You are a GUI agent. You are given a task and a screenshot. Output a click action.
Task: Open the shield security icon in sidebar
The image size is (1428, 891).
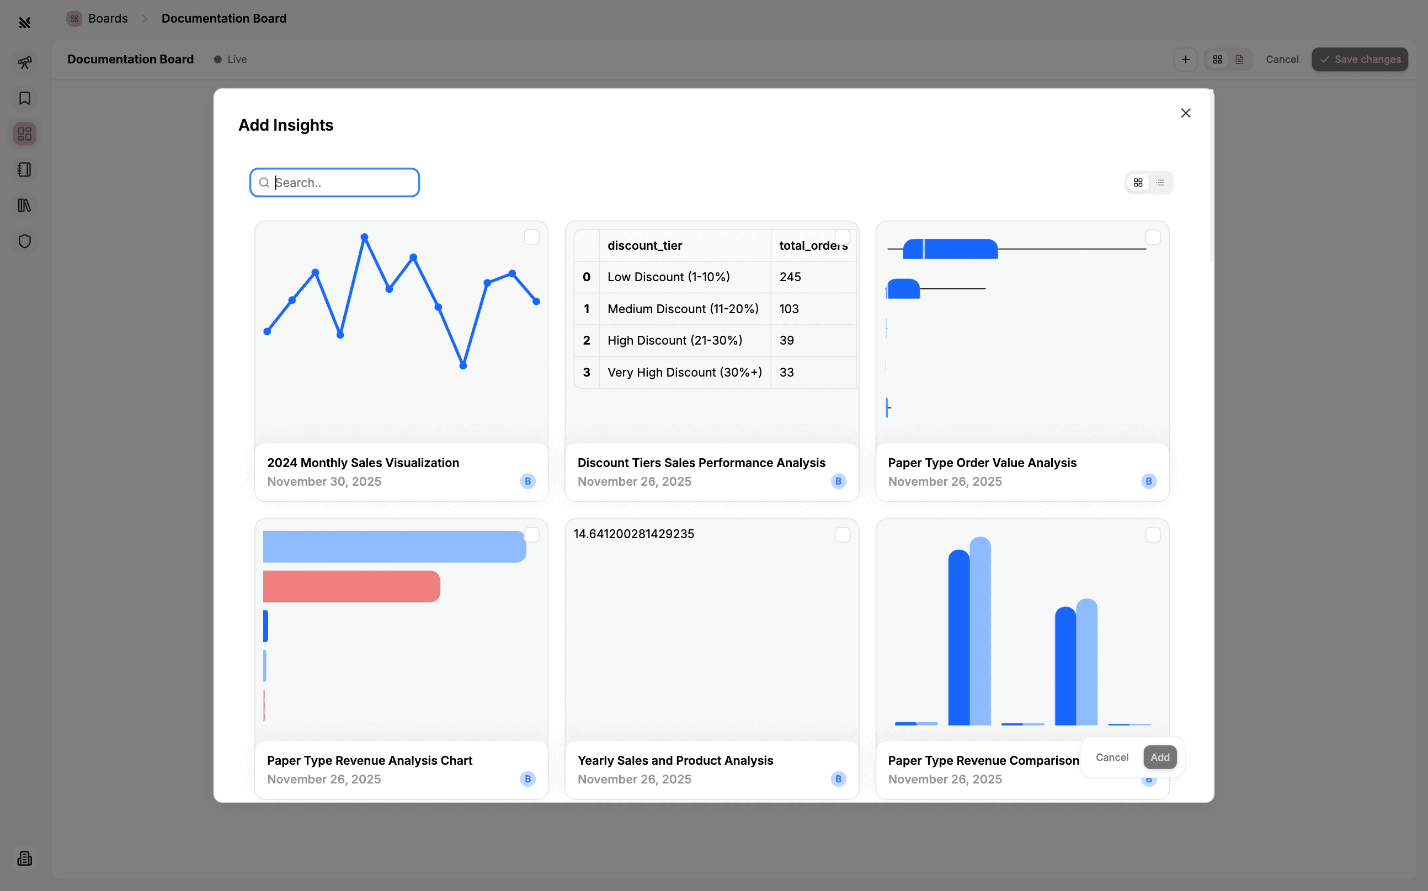24,240
